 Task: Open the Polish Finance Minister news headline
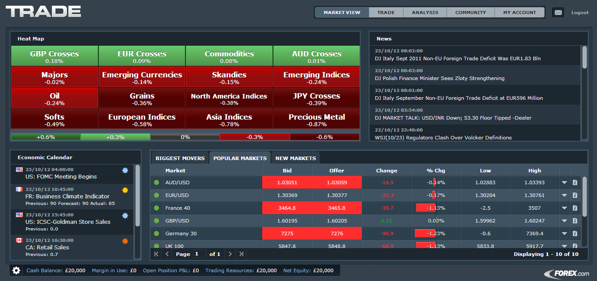440,78
